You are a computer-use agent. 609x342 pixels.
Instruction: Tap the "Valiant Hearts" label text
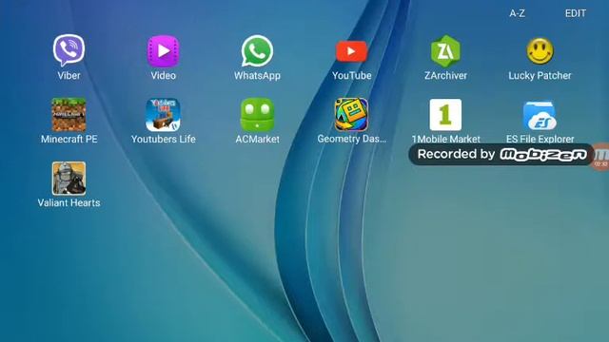pyautogui.click(x=69, y=202)
